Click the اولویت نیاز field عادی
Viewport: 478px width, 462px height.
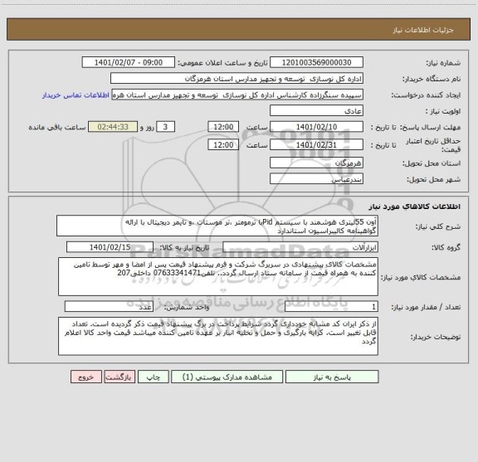tap(316, 111)
